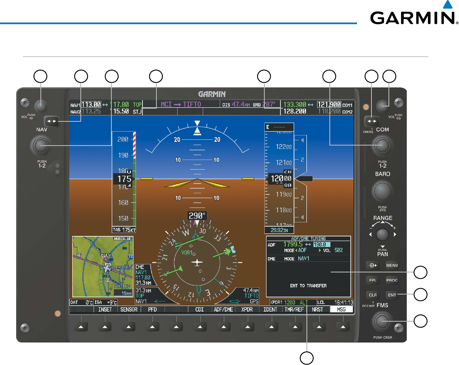Push the arrow softkey below XPDR
The width and height of the screenshot is (459, 365).
tap(248, 327)
